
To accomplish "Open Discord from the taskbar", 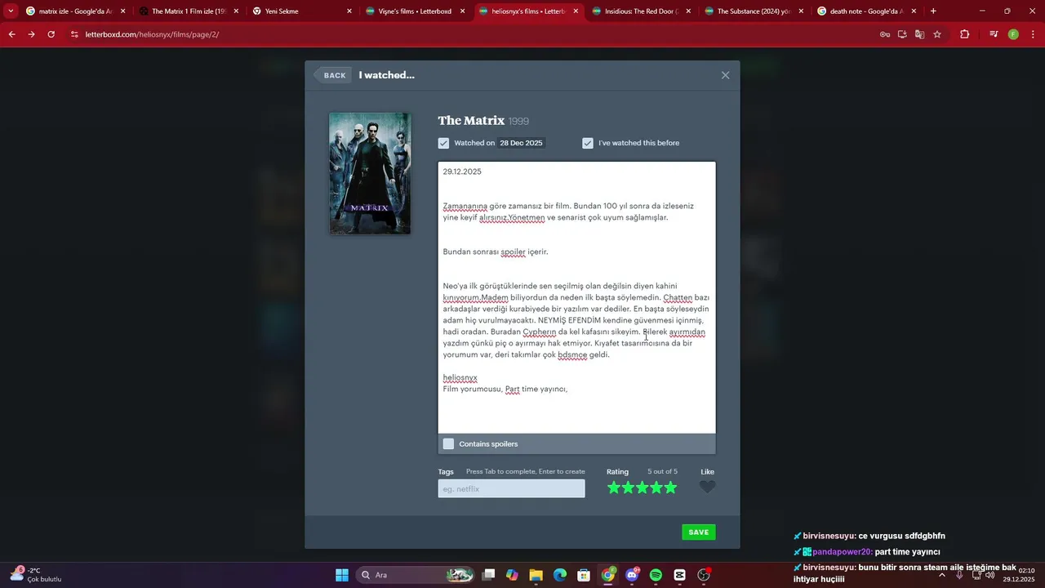I will (x=632, y=575).
